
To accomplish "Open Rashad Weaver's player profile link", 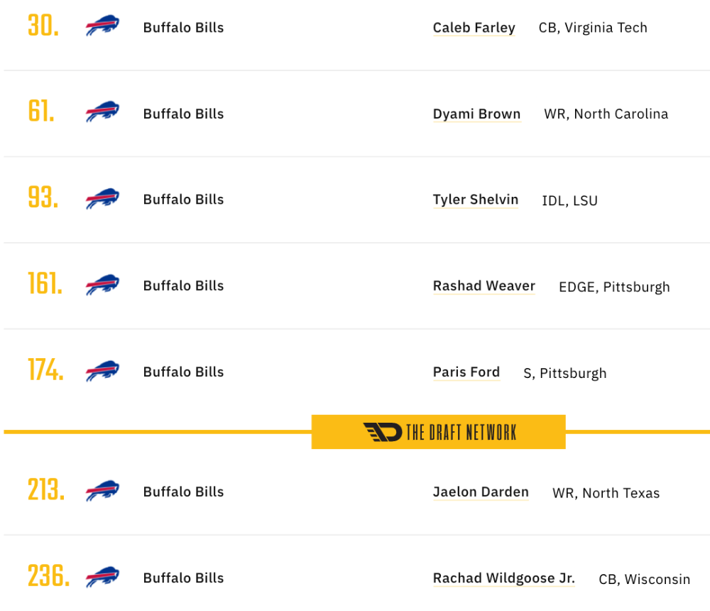I will tap(484, 286).
